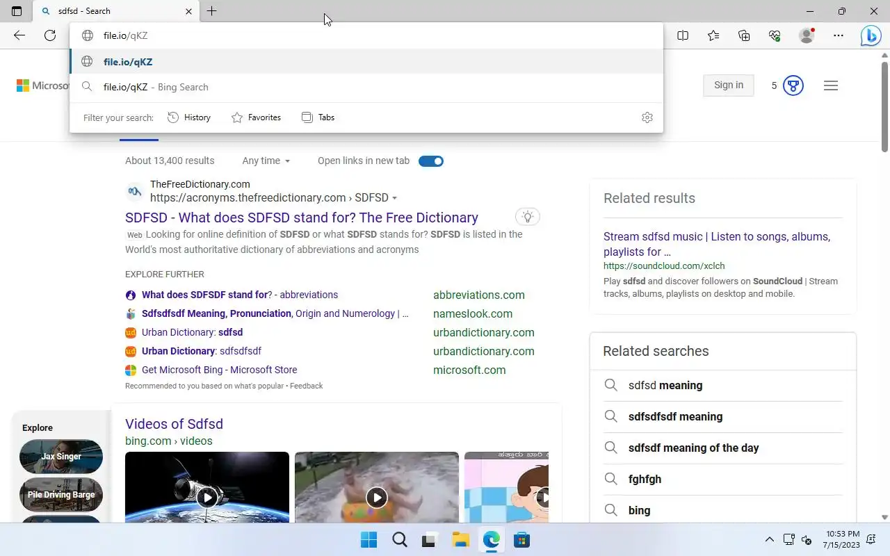Screen dimensions: 890x556
Task: Open Sdfsdfsdf Meaning, Pronunciation link
Action: 275,313
